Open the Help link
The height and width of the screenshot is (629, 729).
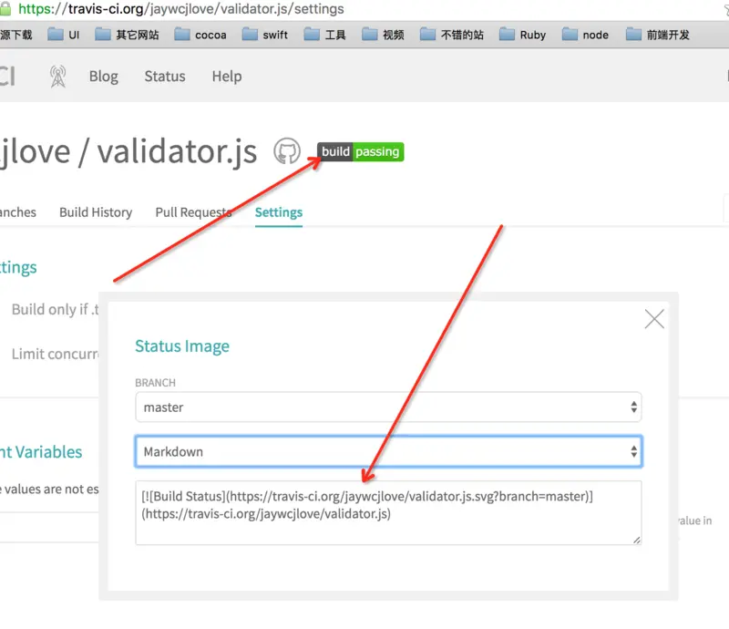(x=227, y=77)
